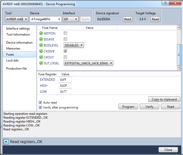Click the Verify fuses button

pyautogui.click(x=149, y=107)
